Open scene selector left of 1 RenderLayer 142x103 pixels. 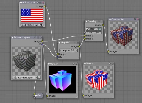(14, 78)
